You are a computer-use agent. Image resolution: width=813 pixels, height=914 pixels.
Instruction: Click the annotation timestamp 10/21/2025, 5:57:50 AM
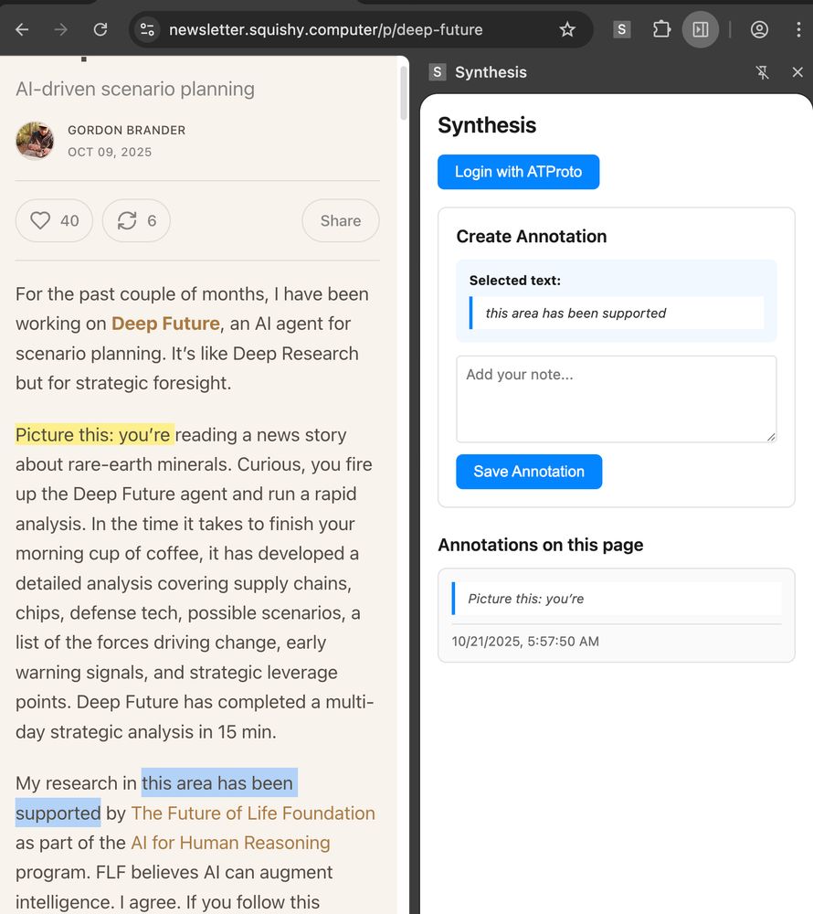pos(525,642)
